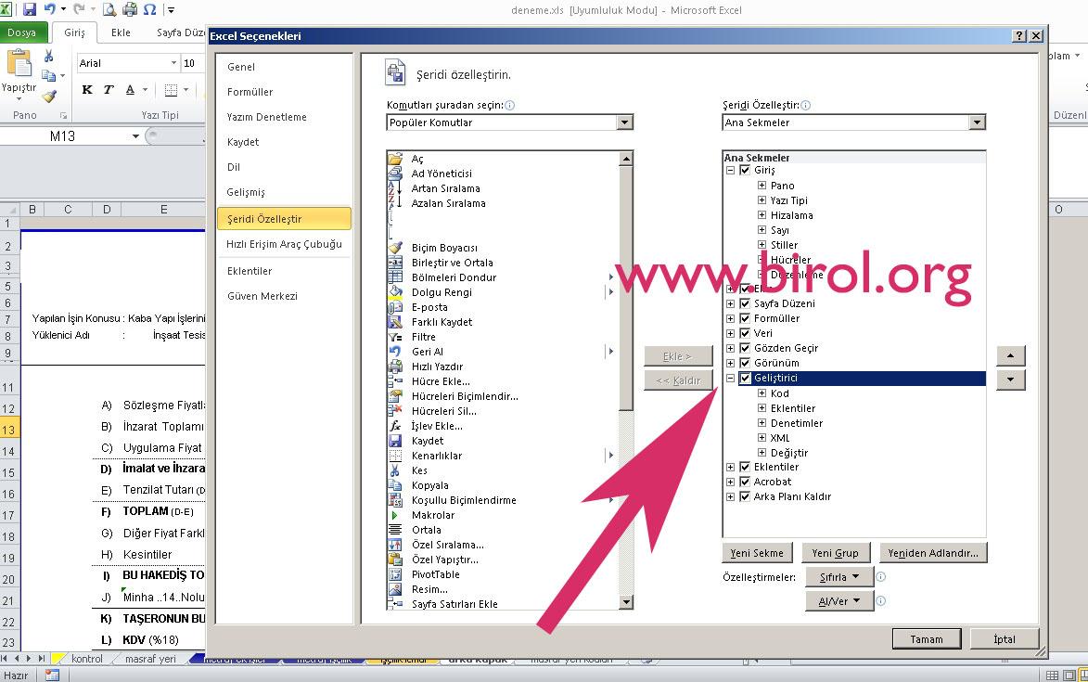
Task: Open the Dosya ribbon tab
Action: tap(23, 32)
